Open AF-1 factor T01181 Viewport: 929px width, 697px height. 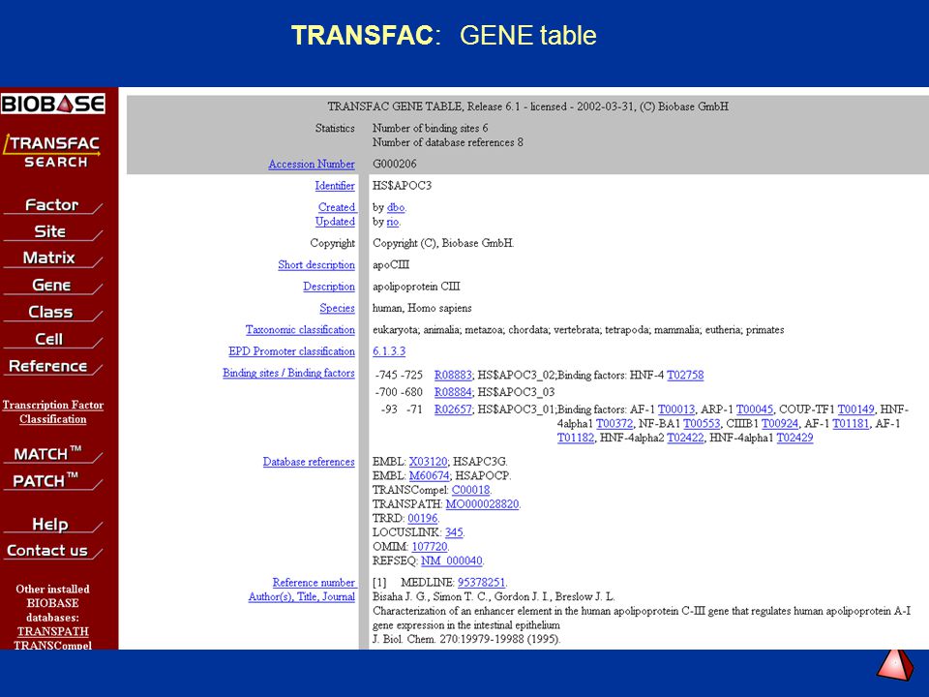[x=851, y=424]
